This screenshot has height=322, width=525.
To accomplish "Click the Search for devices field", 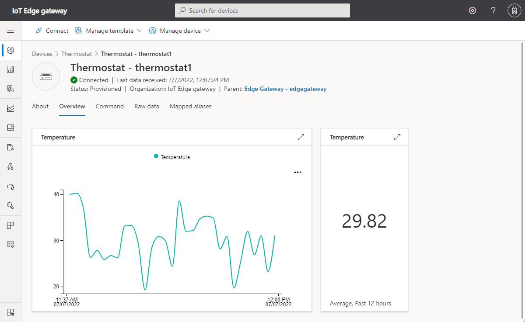I will [262, 10].
